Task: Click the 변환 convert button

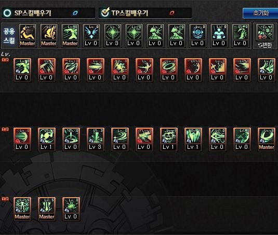Action: (x=265, y=45)
